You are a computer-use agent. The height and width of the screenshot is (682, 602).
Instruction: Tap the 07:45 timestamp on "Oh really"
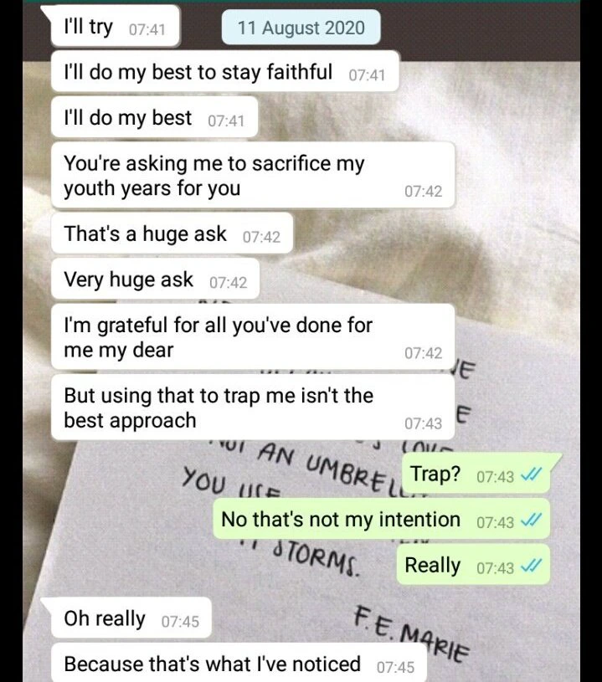tap(180, 622)
